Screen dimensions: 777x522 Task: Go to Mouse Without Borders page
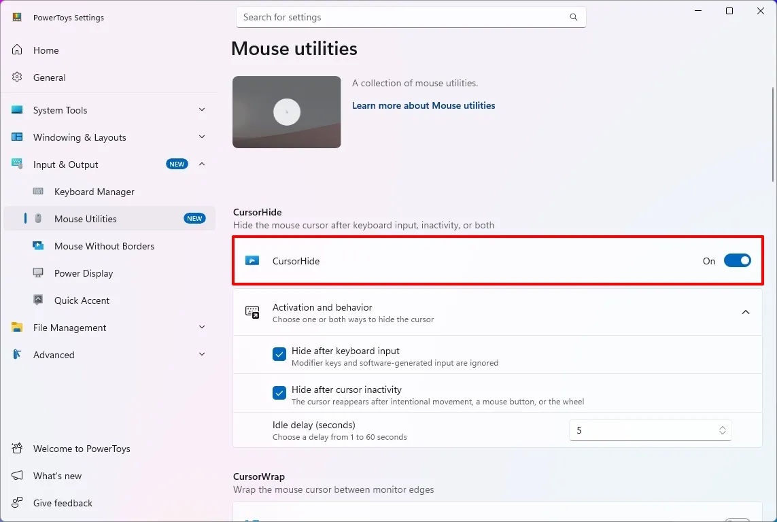[x=109, y=246]
